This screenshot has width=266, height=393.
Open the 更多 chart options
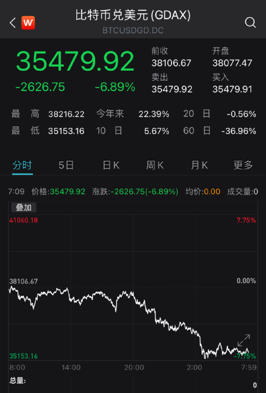(x=243, y=165)
